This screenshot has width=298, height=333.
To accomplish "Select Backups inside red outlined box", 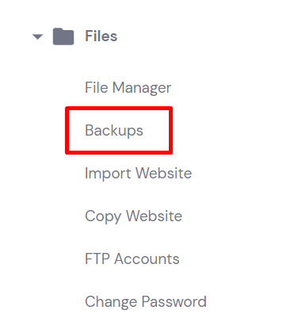I will click(x=114, y=130).
